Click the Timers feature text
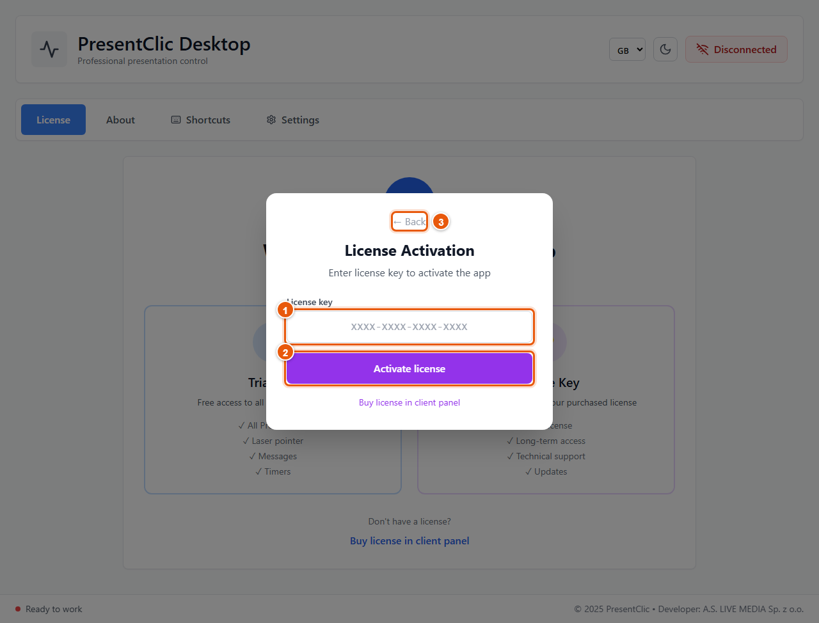819x623 pixels. point(273,471)
